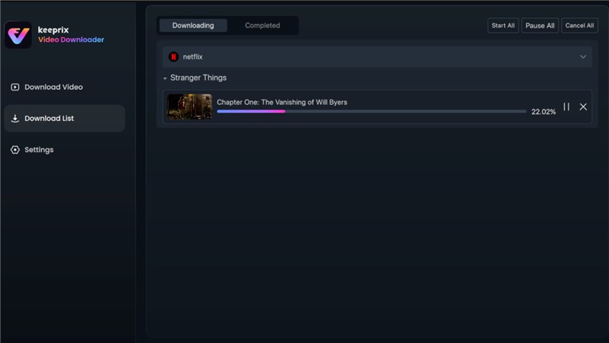Click the keeprix brand name text
Image resolution: width=609 pixels, height=343 pixels.
[x=53, y=30]
